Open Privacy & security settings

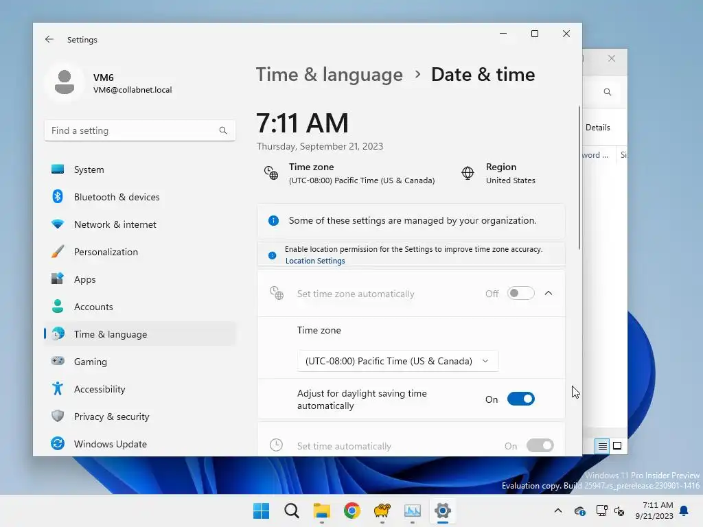pos(140,417)
